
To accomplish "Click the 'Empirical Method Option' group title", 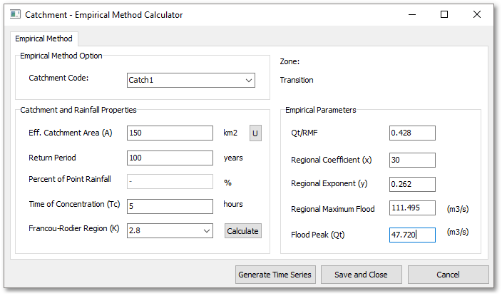I will pos(61,56).
